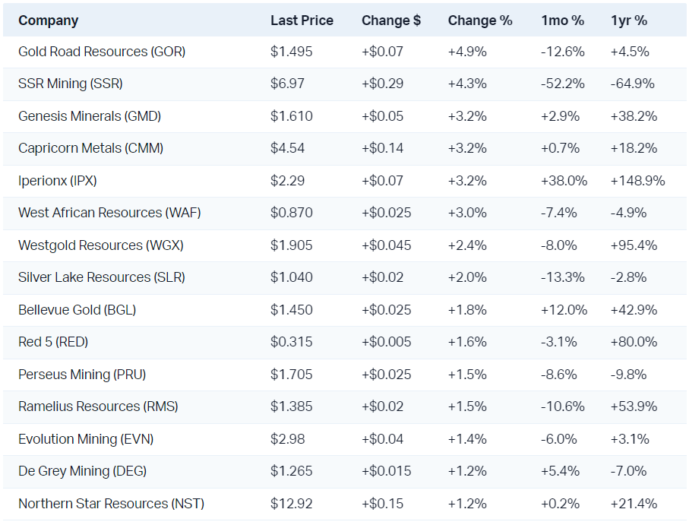Select Ramelius Resources (RMS) company link

point(98,406)
